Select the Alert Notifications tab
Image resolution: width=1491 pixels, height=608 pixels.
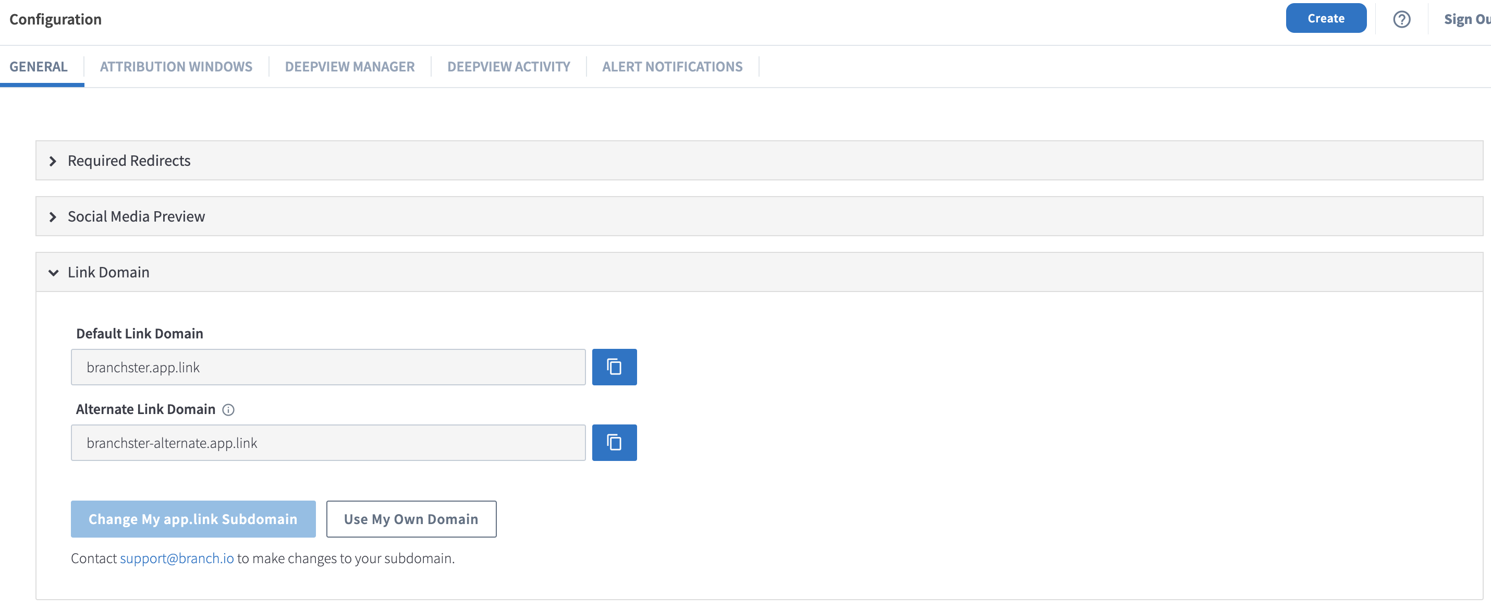coord(672,67)
